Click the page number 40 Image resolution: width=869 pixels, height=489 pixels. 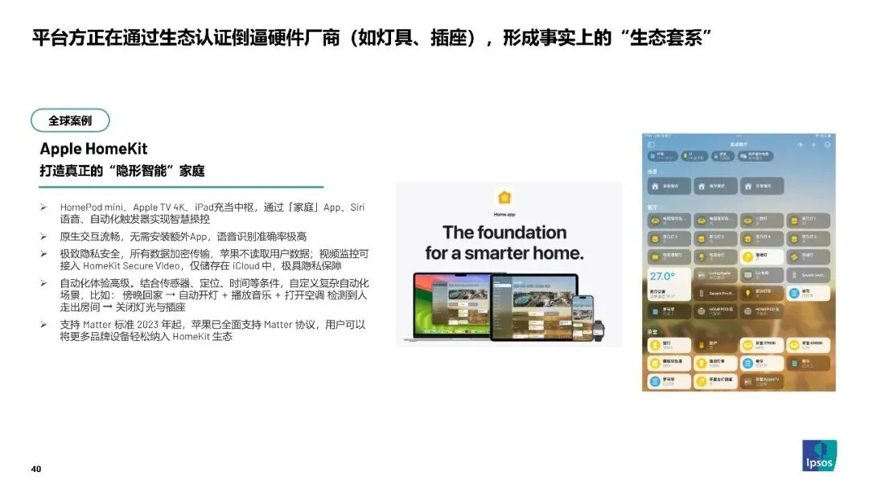tap(36, 469)
